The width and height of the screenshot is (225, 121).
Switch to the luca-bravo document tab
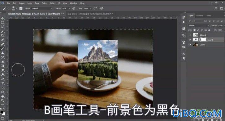click(89, 14)
